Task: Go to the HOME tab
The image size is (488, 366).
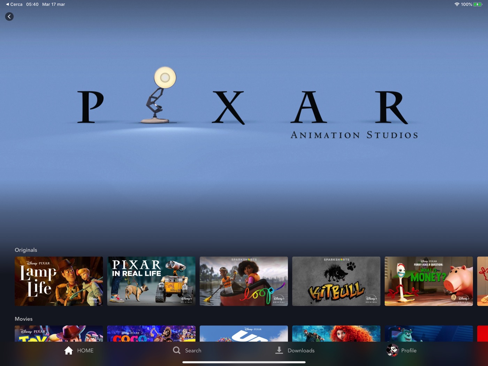Action: tap(79, 350)
